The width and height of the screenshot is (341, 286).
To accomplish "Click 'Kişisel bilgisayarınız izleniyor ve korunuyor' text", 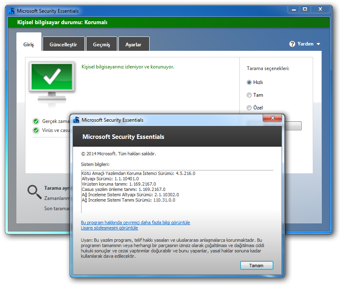I will click(128, 67).
